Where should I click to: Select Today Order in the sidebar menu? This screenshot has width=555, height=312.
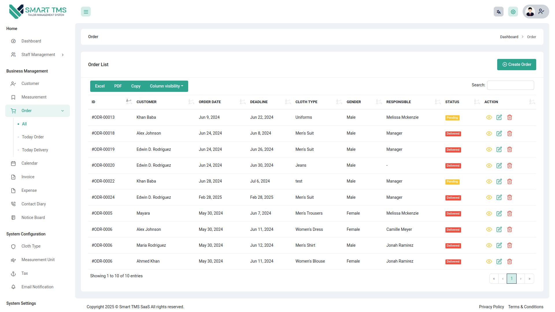(x=32, y=137)
